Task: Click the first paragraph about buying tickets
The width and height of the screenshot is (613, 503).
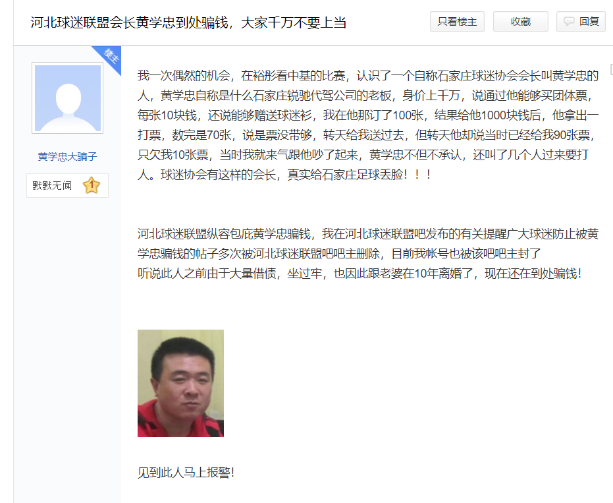Action: [x=368, y=125]
